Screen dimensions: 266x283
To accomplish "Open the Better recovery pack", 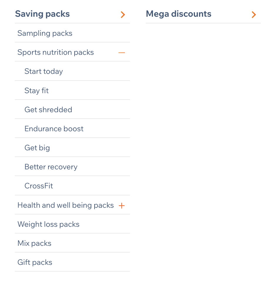I will click(x=50, y=167).
